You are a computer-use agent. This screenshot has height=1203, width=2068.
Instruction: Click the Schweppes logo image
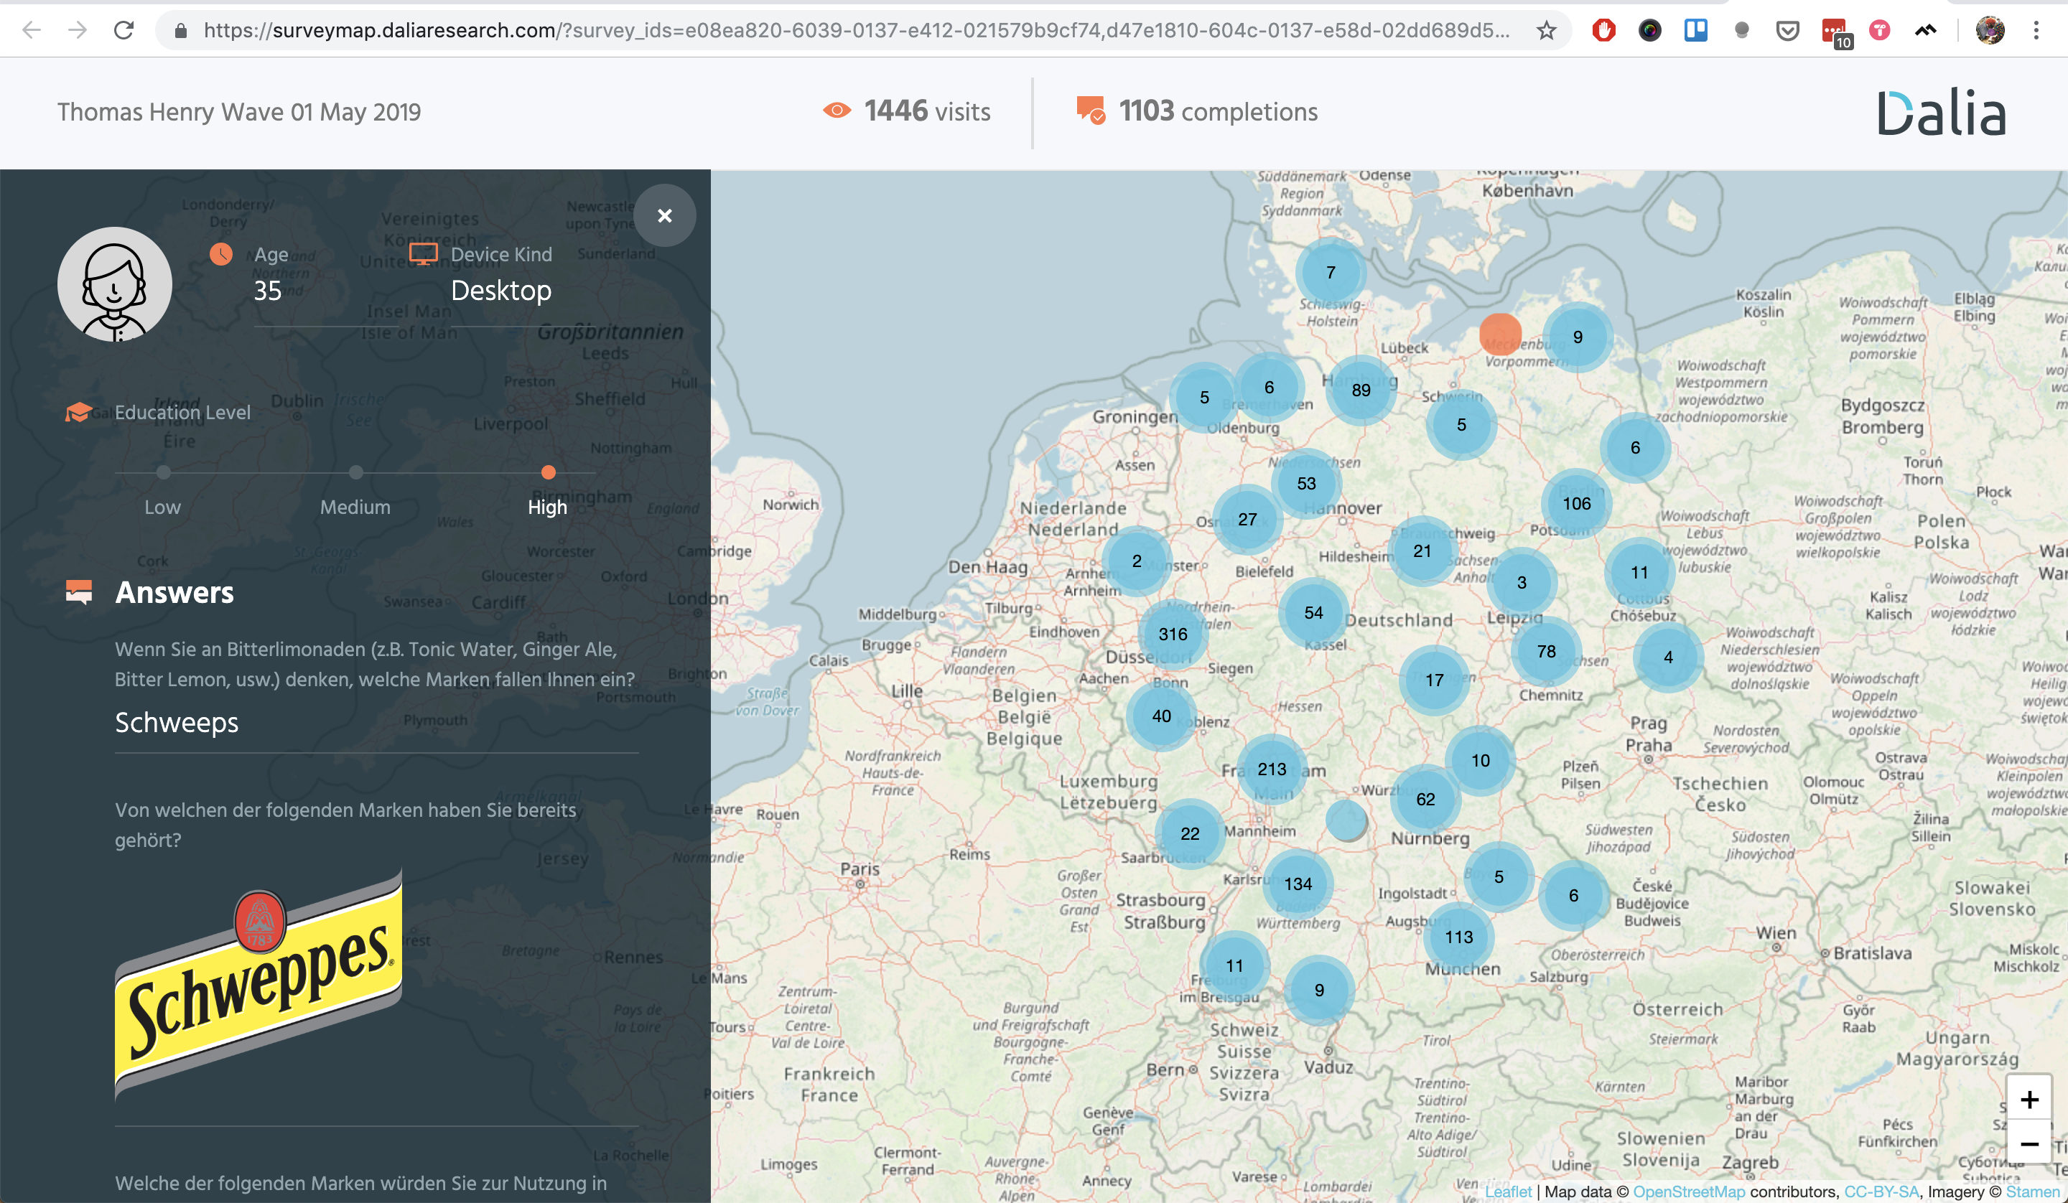(258, 985)
